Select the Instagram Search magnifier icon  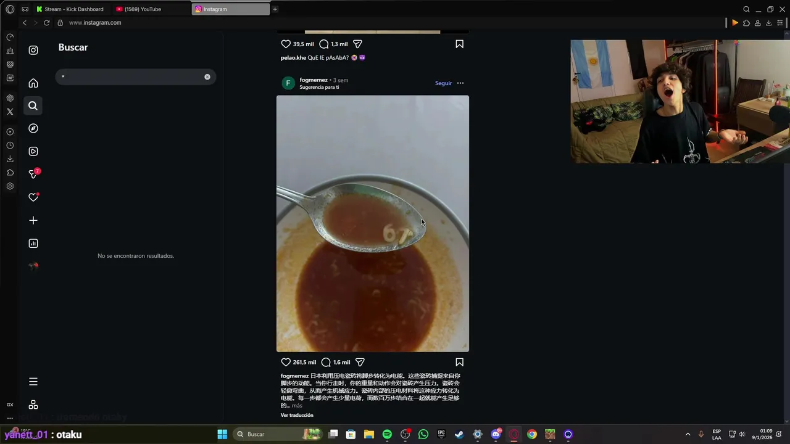click(x=33, y=106)
